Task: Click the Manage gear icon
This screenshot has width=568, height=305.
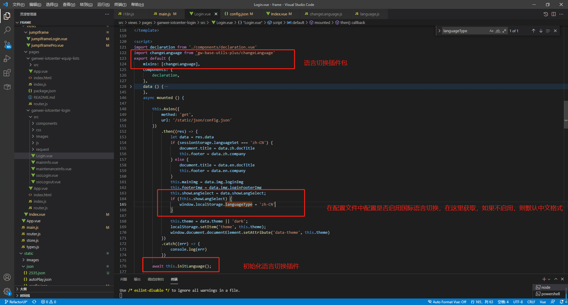Action: click(7, 291)
